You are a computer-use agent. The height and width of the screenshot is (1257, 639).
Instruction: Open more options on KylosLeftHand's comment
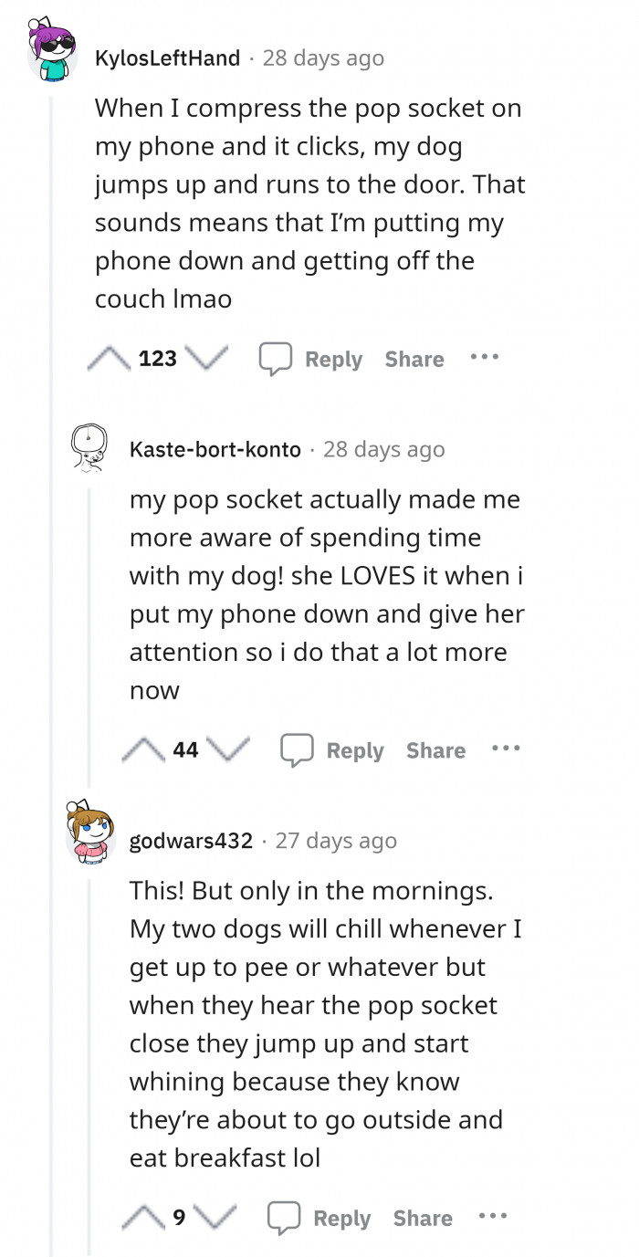click(484, 358)
